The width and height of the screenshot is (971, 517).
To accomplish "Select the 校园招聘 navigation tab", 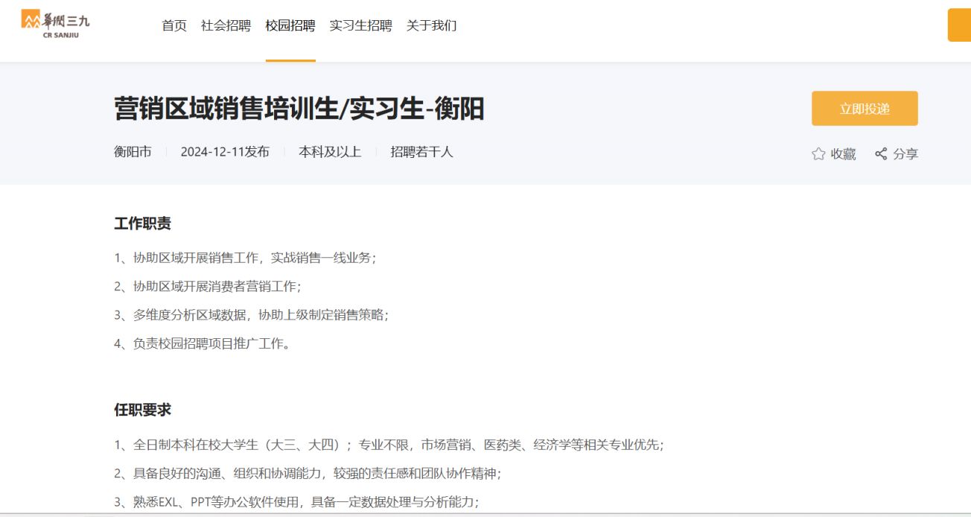I will click(290, 26).
